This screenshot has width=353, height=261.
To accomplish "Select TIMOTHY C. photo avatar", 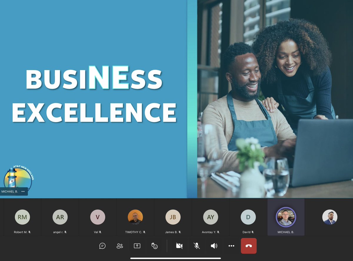I will pyautogui.click(x=135, y=217).
